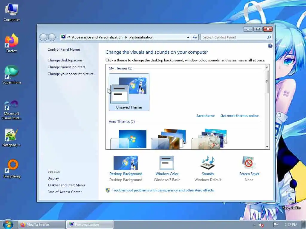Image resolution: width=306 pixels, height=229 pixels.
Task: Open Troubleshoot problems with transparency link
Action: coord(163,190)
